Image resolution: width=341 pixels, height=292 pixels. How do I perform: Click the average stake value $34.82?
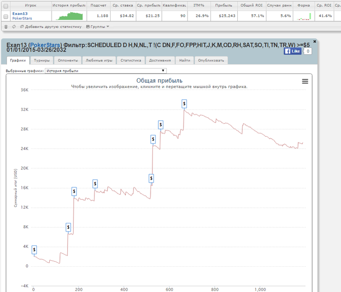pos(127,16)
